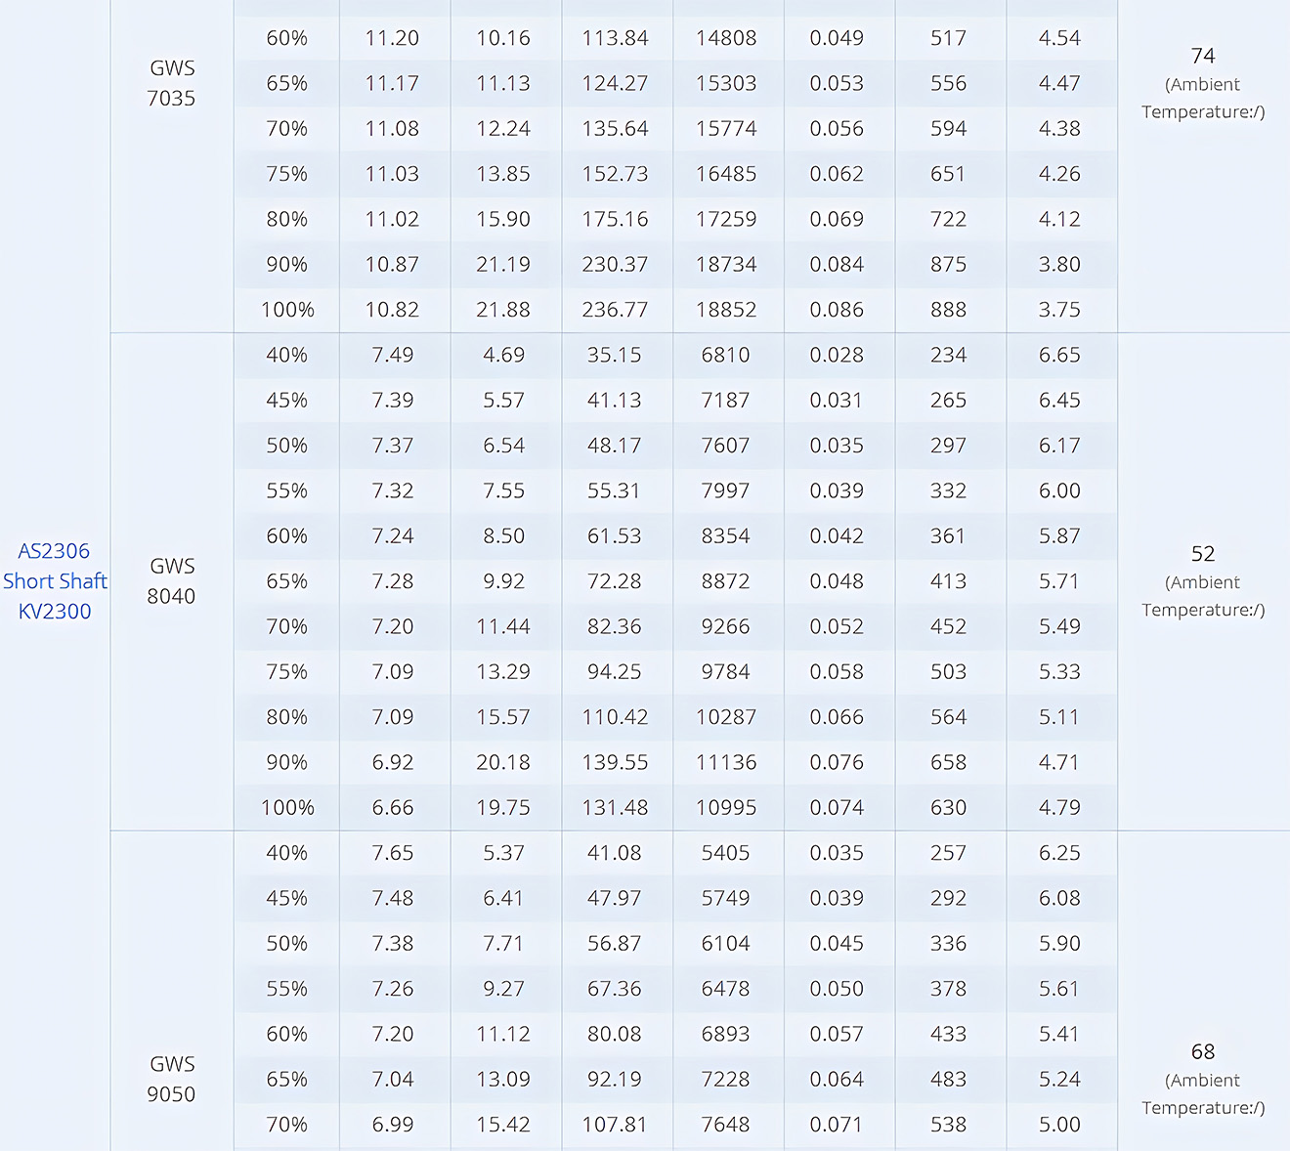Open the AS2306 Short Shaft KV2300 link
This screenshot has height=1151, width=1290.
coord(55,580)
